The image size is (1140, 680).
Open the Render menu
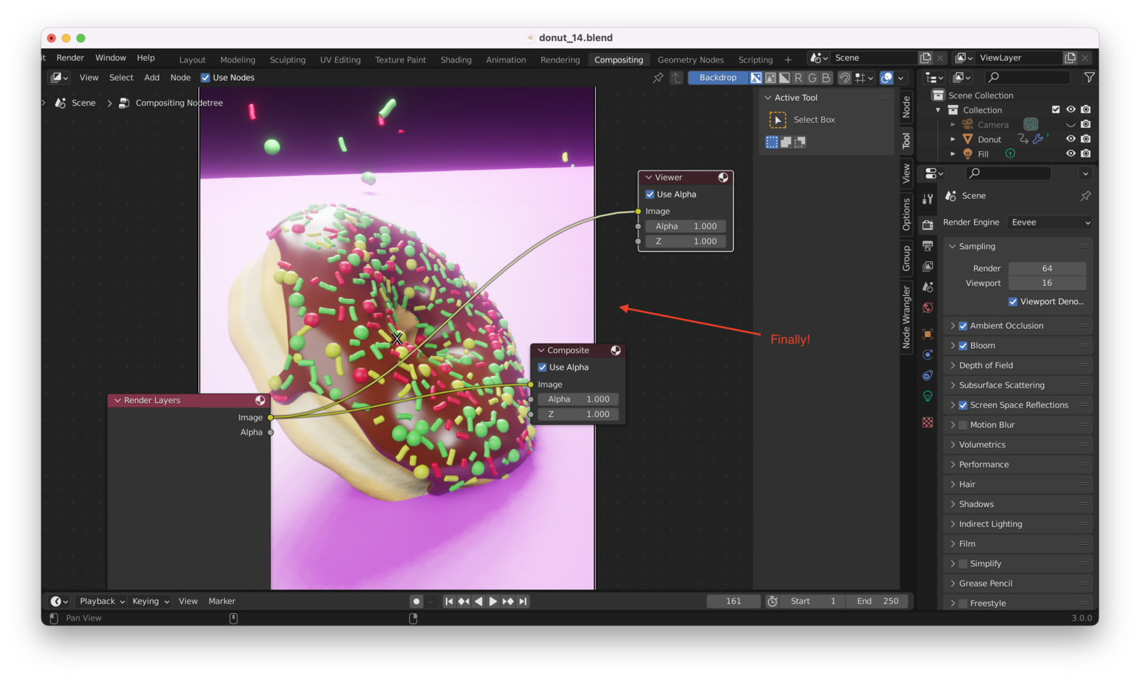point(71,58)
